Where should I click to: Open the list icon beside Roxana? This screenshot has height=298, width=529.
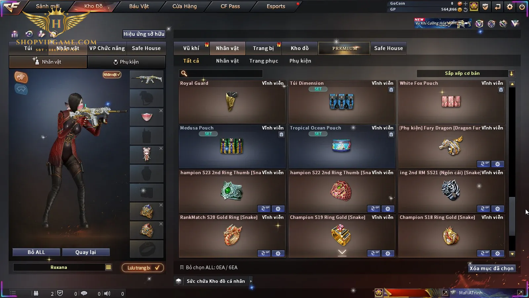click(x=108, y=267)
